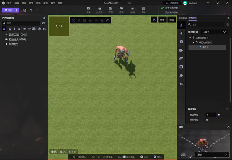
Task: Switch to the 地形编辑 tab
Action: (183, 18)
